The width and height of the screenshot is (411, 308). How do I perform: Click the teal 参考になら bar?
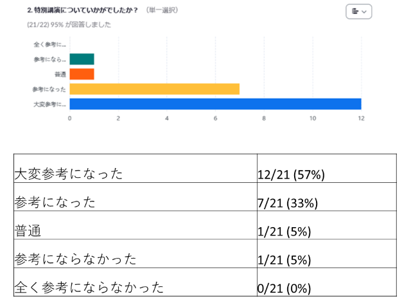[82, 59]
